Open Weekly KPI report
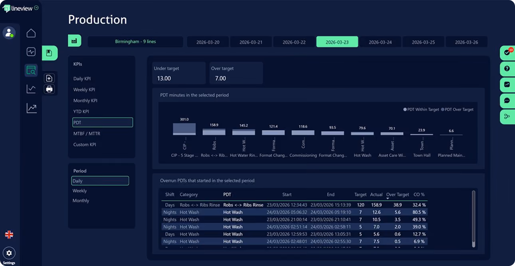The image size is (515, 266). point(84,90)
